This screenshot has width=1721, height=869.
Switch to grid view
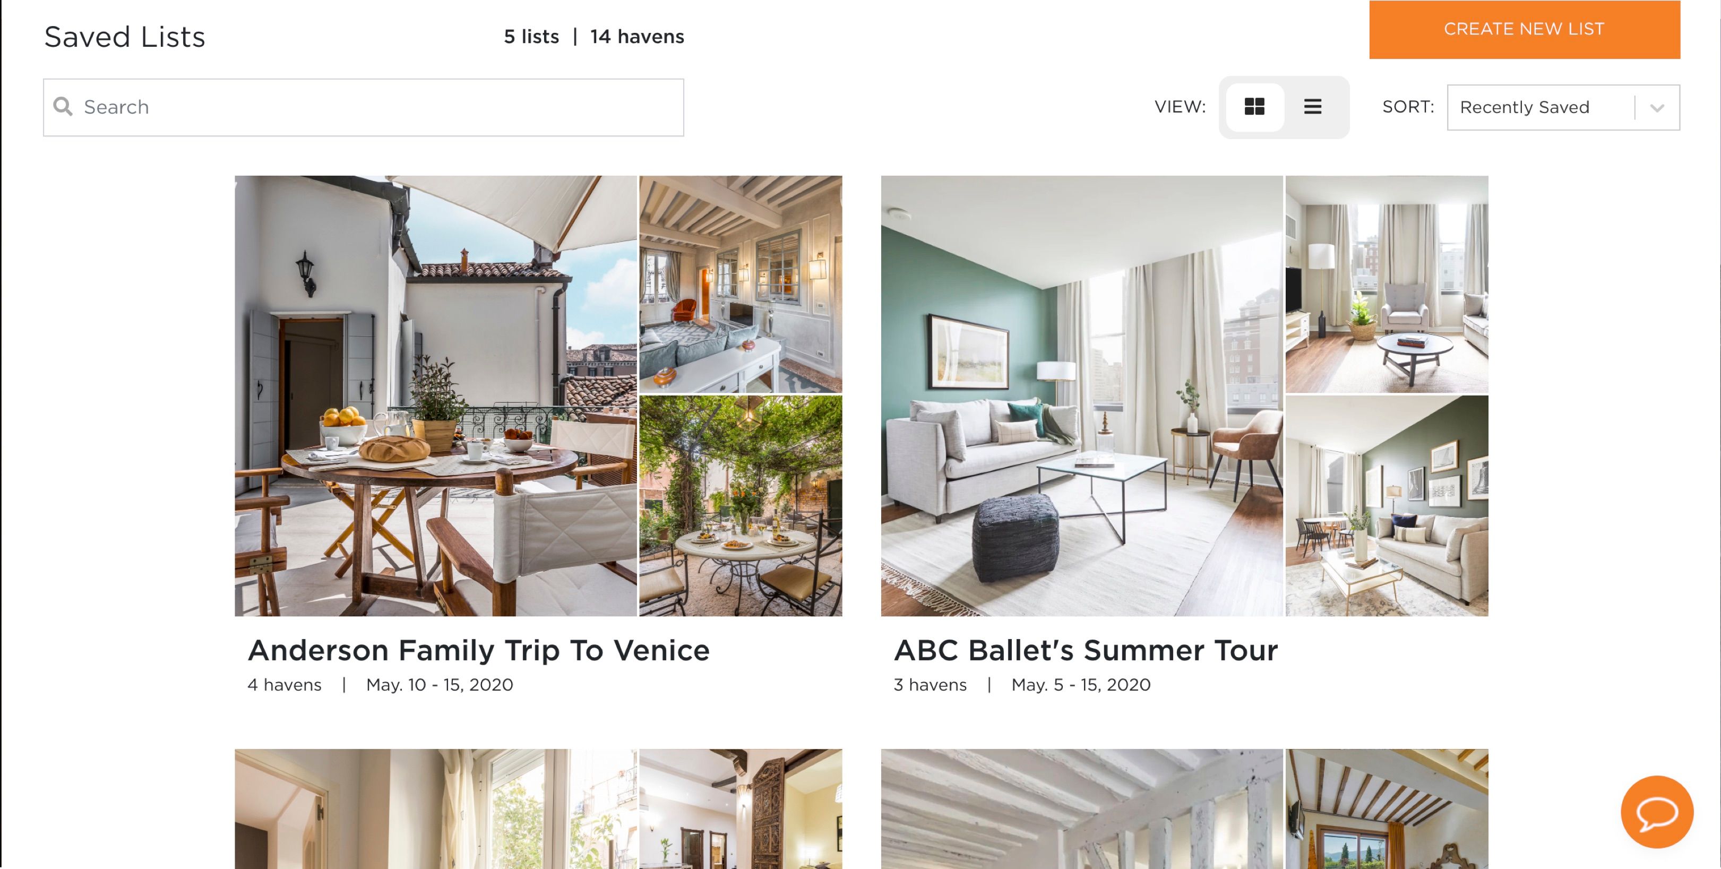[1254, 107]
